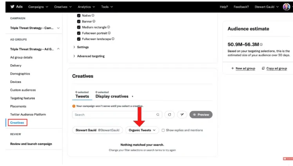
Task: Go to Custom audiences section
Action: point(23,90)
